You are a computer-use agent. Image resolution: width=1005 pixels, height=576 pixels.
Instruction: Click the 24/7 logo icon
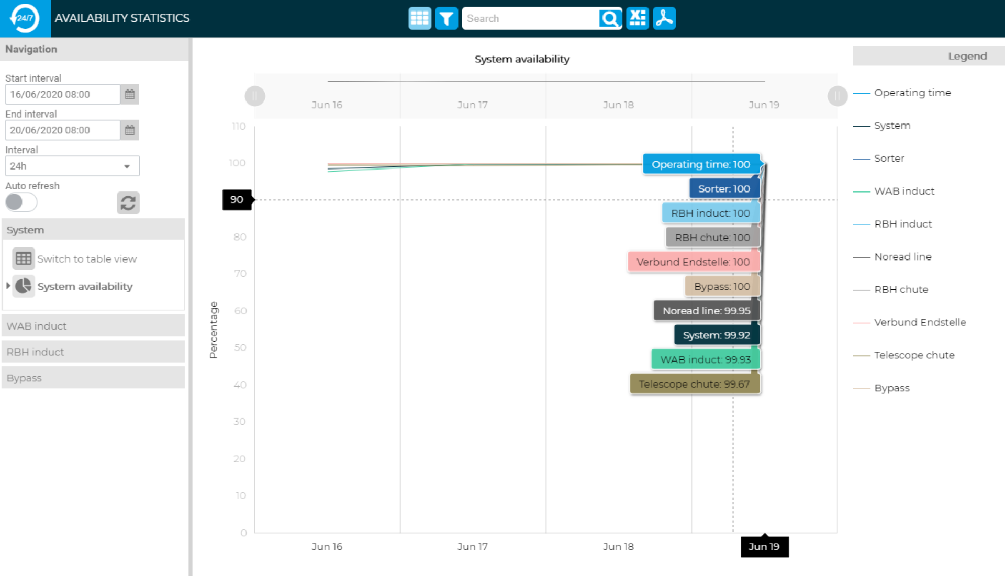[x=25, y=18]
